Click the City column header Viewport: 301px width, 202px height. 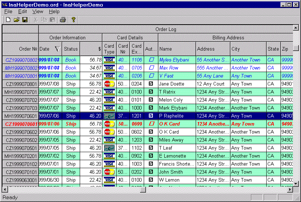(248, 49)
